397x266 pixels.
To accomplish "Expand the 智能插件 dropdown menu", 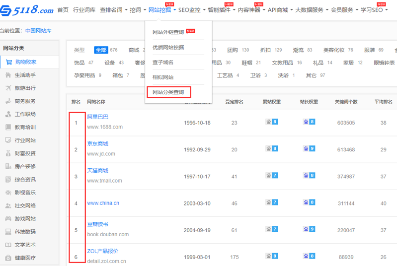I will pyautogui.click(x=222, y=10).
